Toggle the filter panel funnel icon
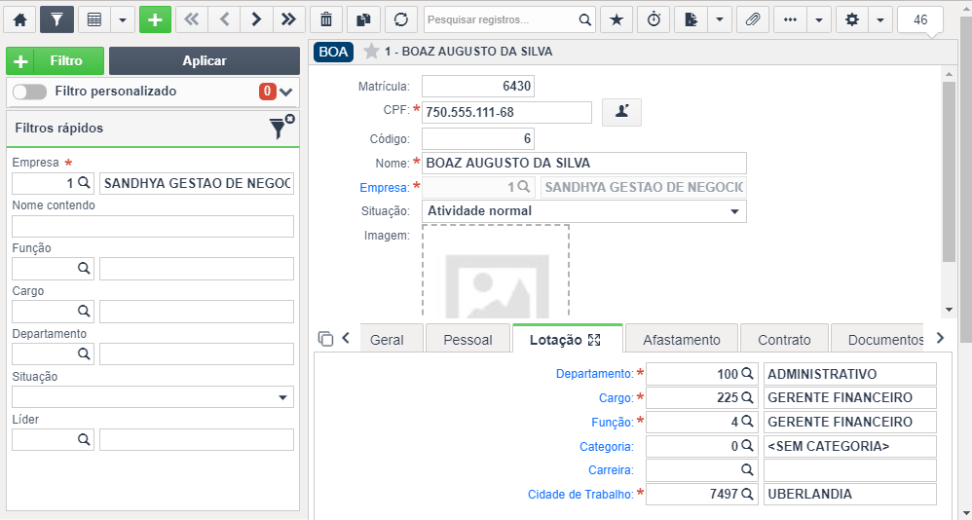972x520 pixels. 56,19
